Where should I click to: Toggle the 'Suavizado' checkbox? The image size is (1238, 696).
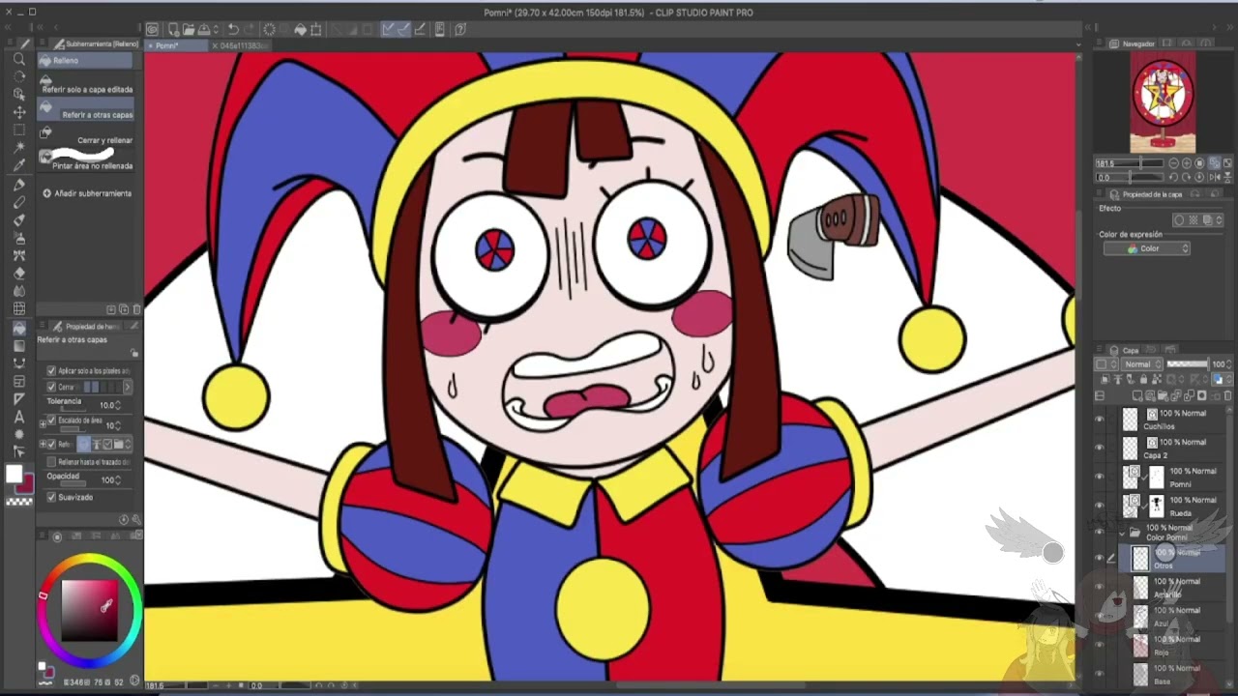[51, 497]
